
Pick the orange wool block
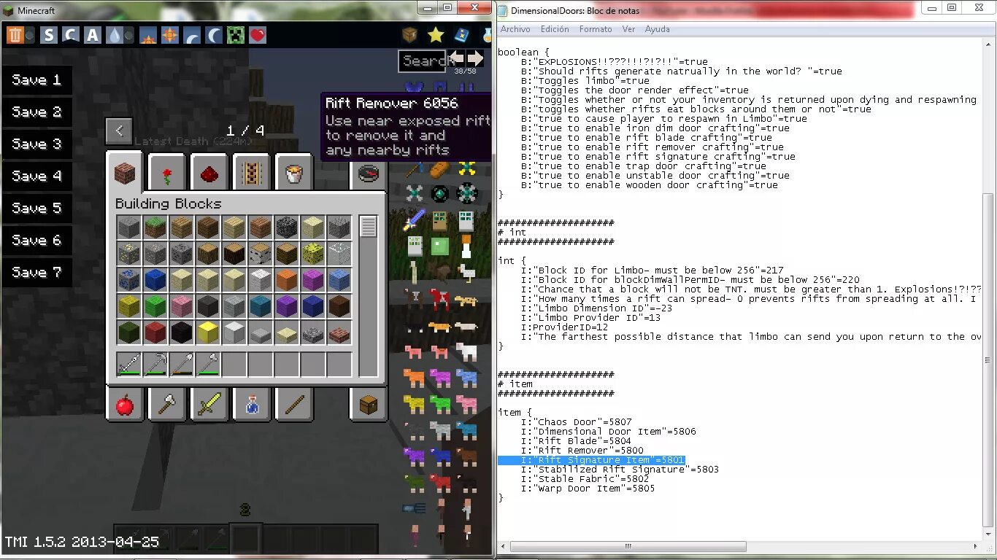tap(286, 280)
